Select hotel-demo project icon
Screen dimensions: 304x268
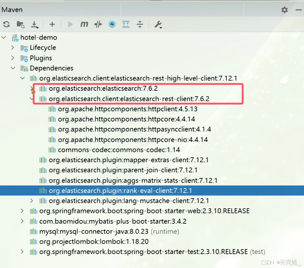(15, 38)
